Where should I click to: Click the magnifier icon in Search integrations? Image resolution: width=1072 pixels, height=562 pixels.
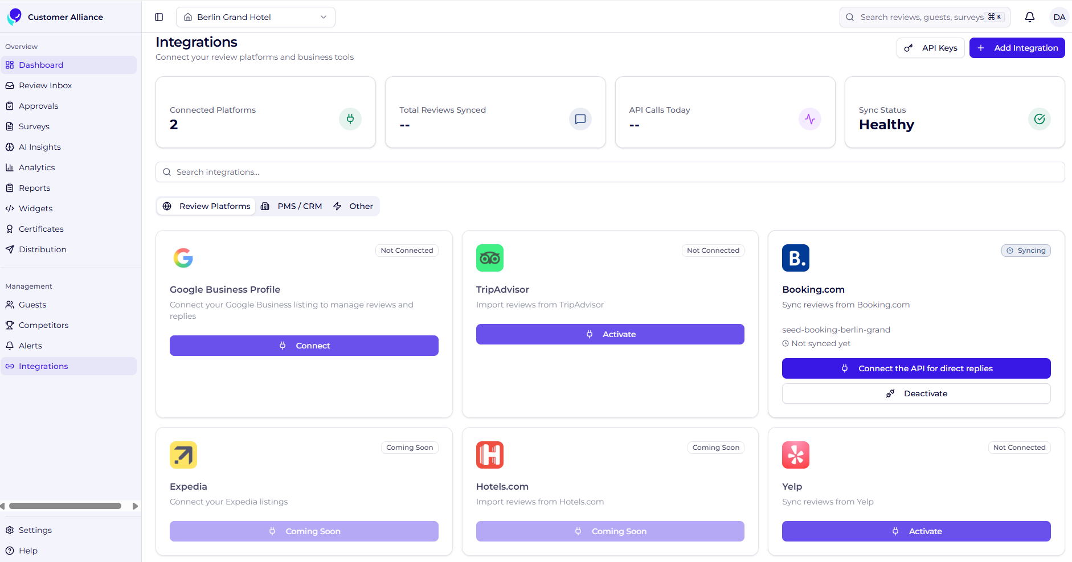point(167,172)
